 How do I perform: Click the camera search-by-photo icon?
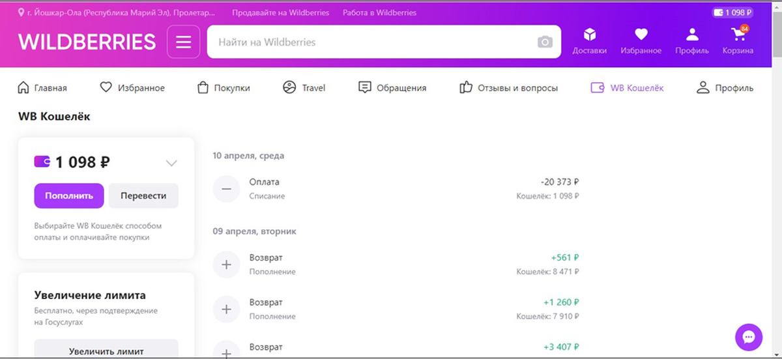coord(545,42)
